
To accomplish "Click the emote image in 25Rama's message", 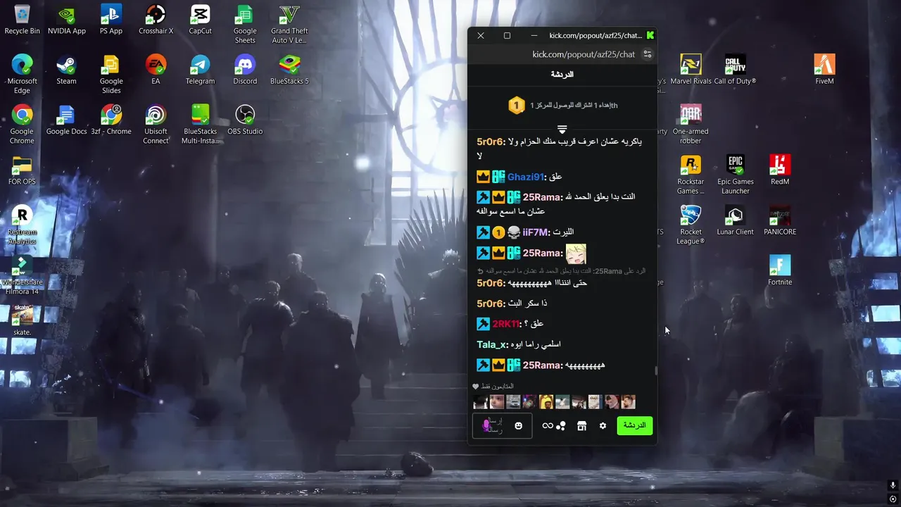I will click(x=576, y=253).
